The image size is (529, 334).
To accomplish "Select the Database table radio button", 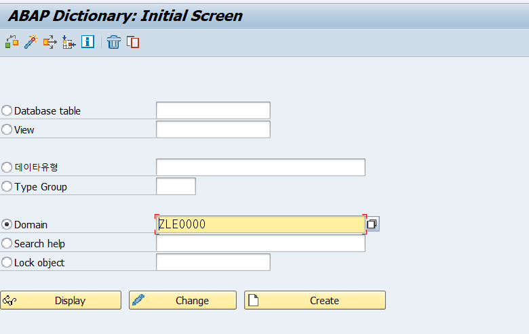I will 7,110.
